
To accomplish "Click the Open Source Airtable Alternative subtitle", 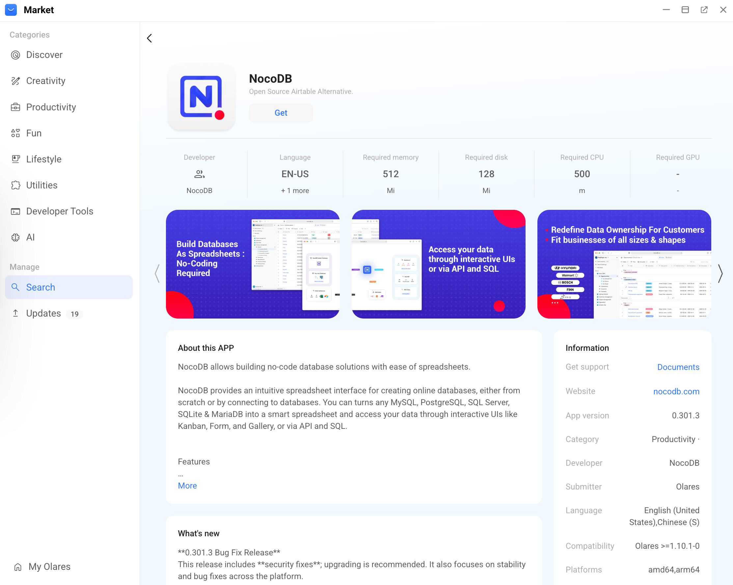I will tap(301, 92).
